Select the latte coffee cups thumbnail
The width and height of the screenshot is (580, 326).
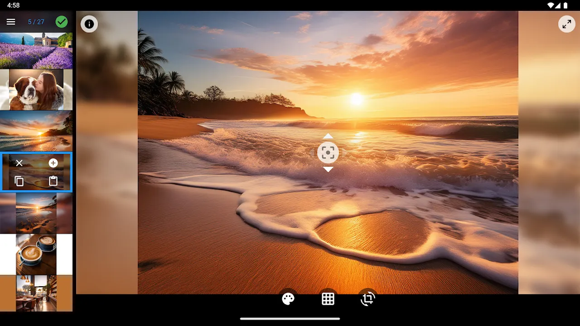coord(36,254)
